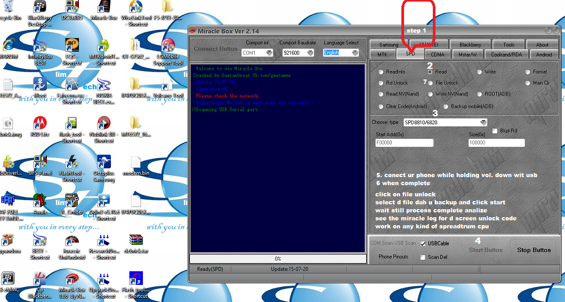Select the Format radio option

click(528, 72)
